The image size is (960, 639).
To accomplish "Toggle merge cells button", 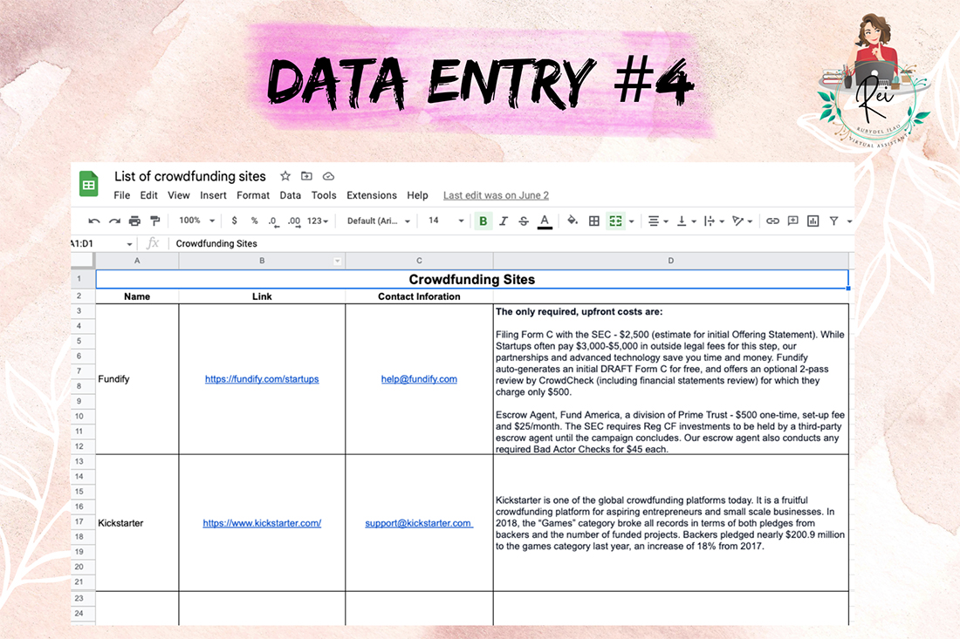I will tap(616, 221).
